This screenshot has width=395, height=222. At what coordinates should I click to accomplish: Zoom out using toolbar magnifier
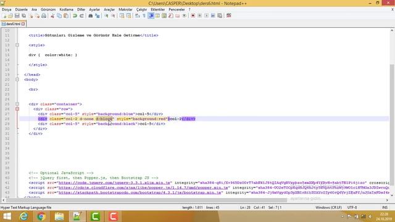click(113, 15)
